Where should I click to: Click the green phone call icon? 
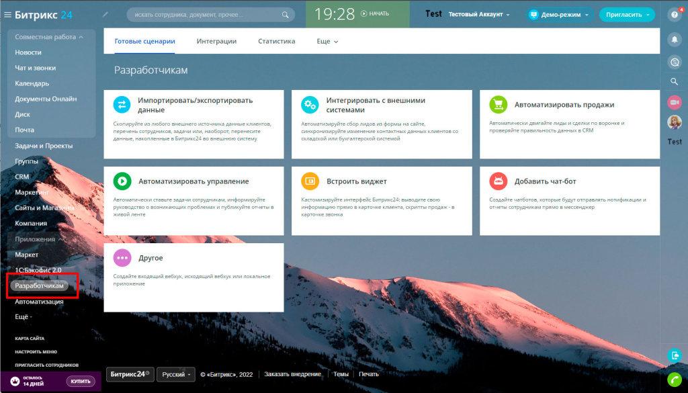(675, 380)
